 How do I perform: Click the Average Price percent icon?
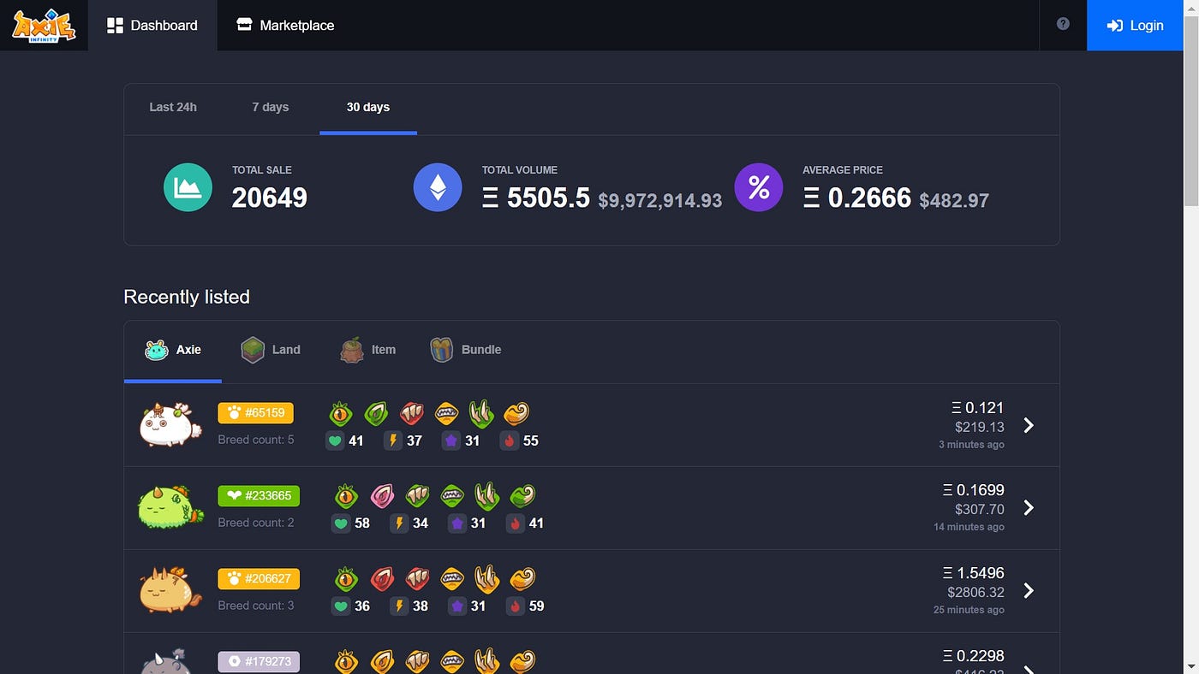(759, 187)
